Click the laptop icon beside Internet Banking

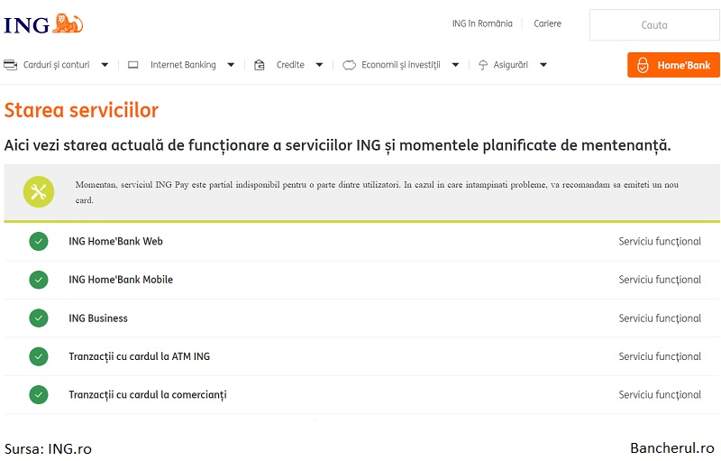point(132,65)
